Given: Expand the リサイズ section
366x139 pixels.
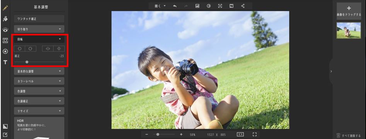Looking at the screenshot, I should [x=39, y=111].
